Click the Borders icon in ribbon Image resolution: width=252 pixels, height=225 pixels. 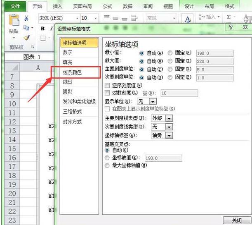click(x=43, y=38)
